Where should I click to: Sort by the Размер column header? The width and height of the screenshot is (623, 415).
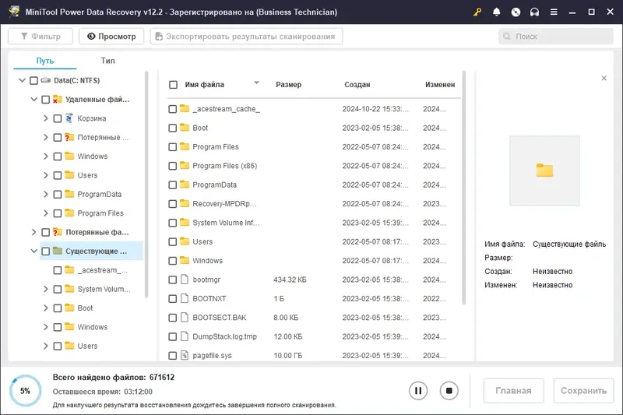tap(288, 85)
